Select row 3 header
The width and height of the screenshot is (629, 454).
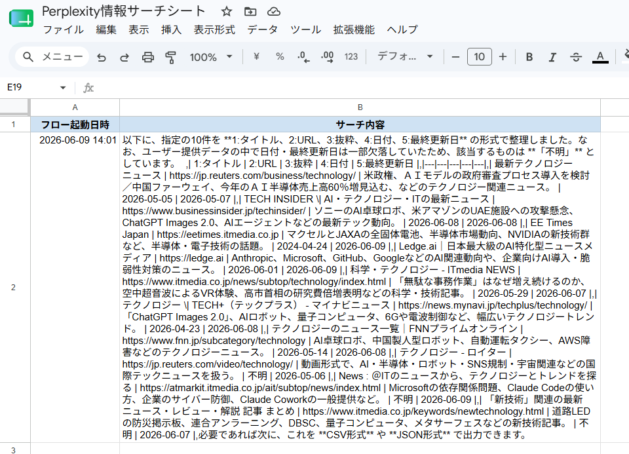pyautogui.click(x=14, y=449)
